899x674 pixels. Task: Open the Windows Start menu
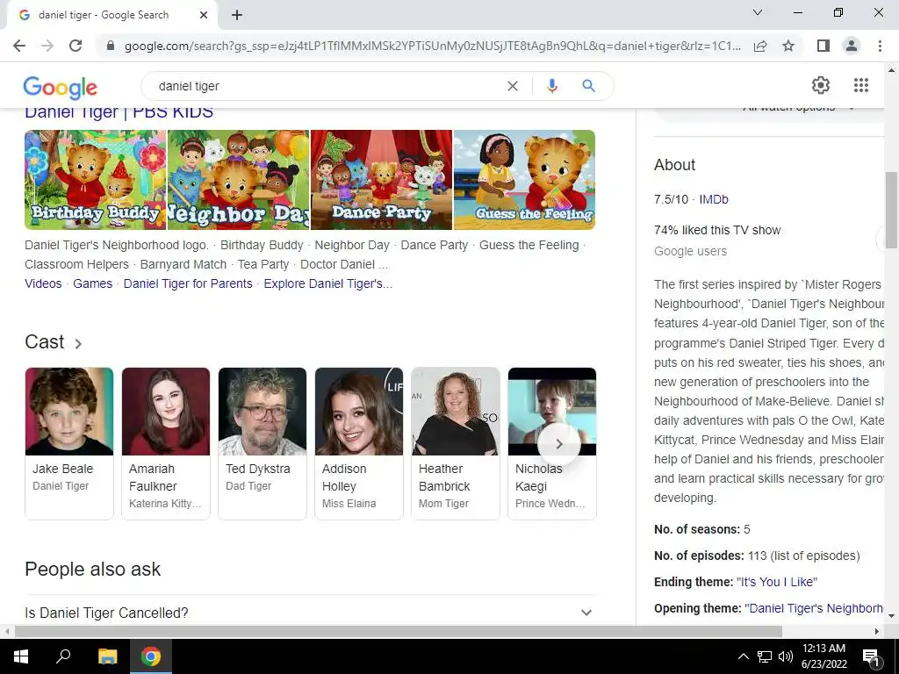(21, 656)
